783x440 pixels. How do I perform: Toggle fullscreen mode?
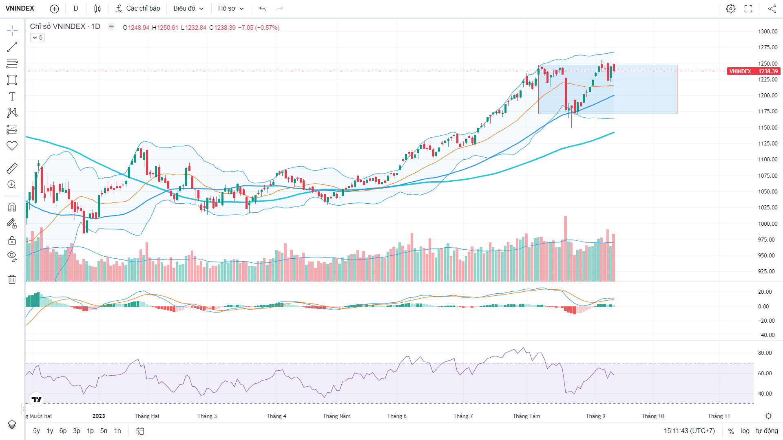tap(748, 9)
